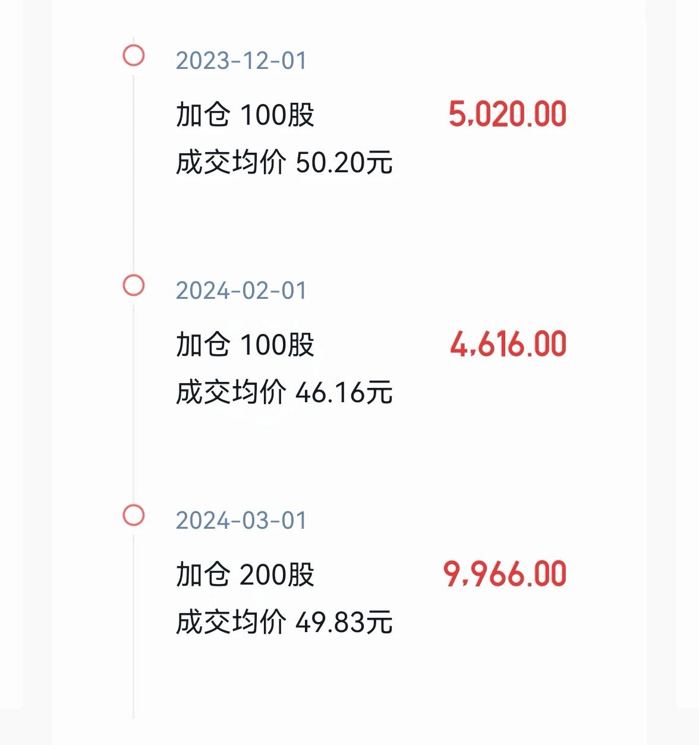Open the 5,020.00 transaction amount
The image size is (699, 745).
(x=508, y=114)
